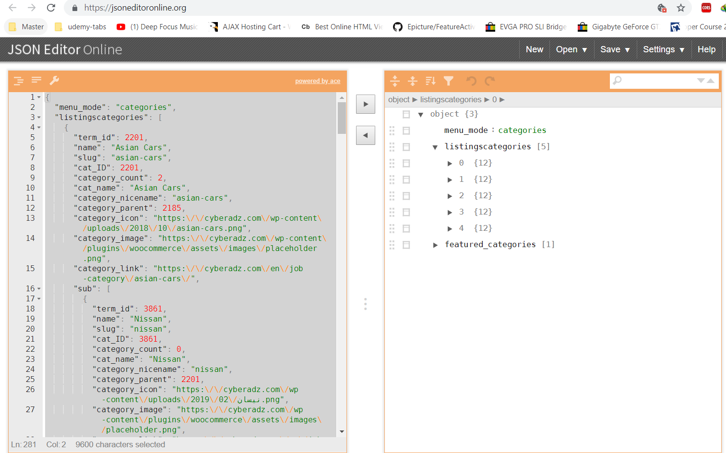
Task: Collapse the root object node
Action: point(421,115)
